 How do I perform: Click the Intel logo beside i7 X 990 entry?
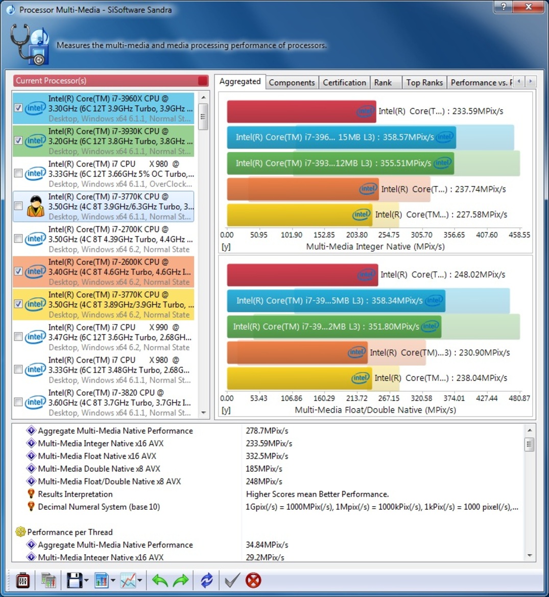point(35,337)
